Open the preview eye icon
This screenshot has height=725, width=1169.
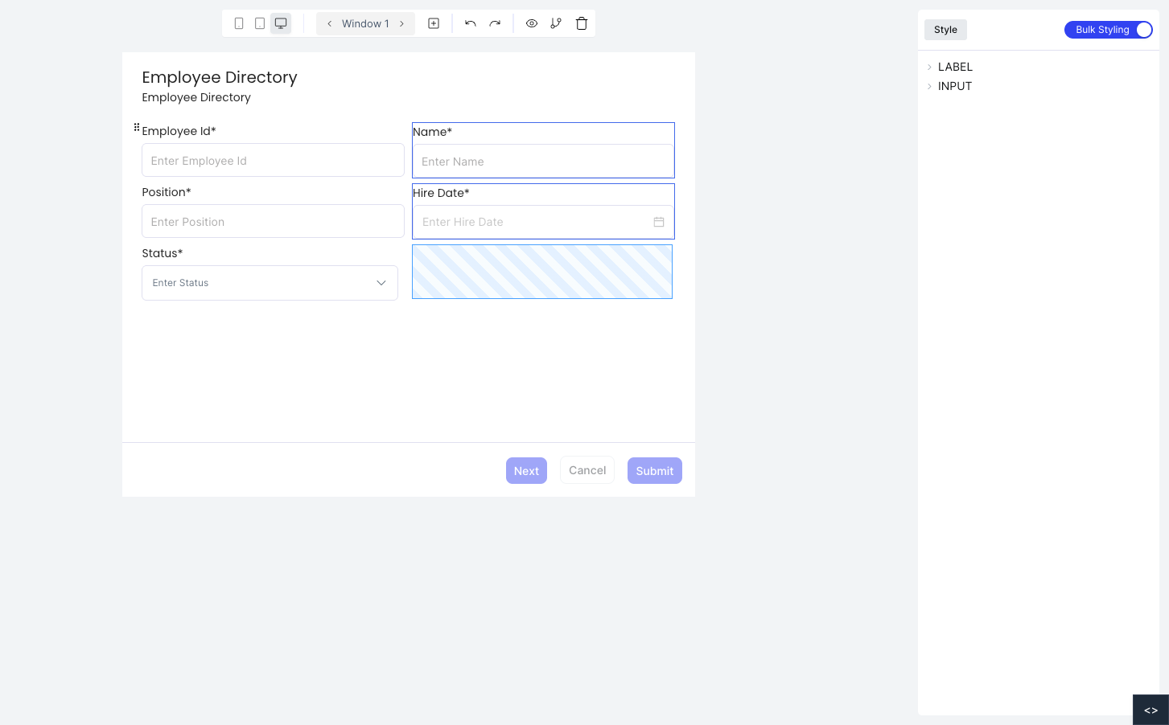point(532,23)
